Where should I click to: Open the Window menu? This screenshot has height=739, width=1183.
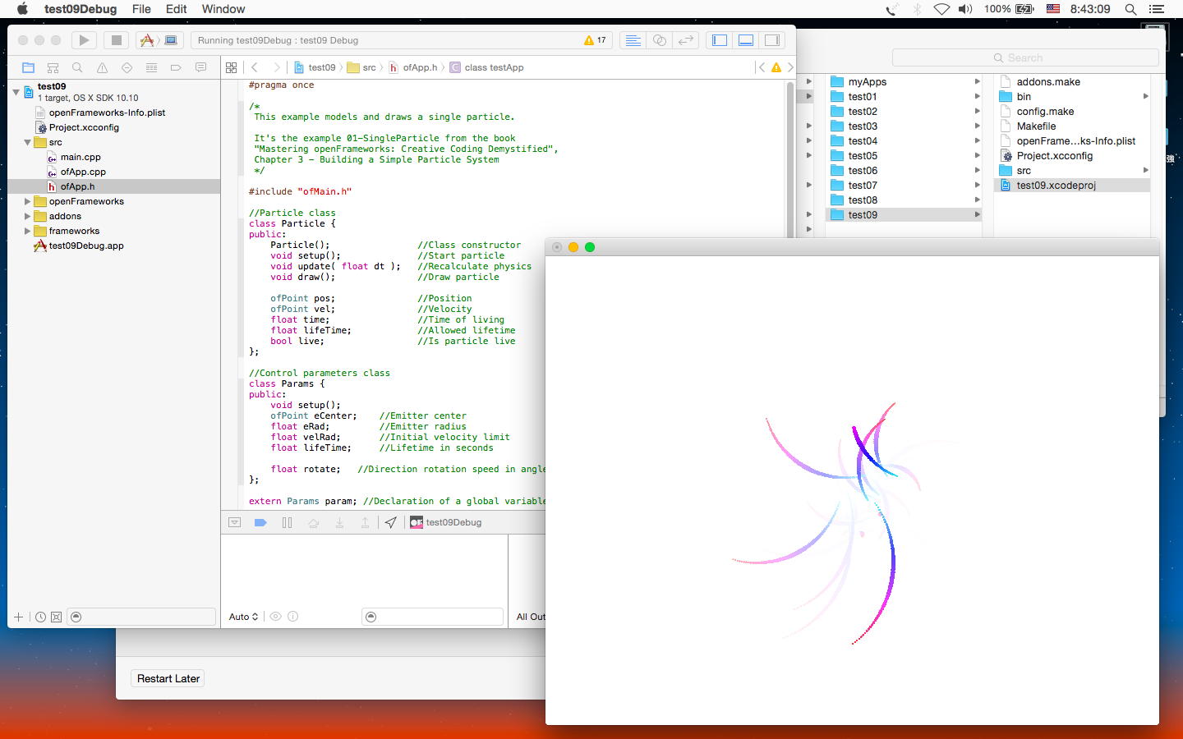pos(223,9)
